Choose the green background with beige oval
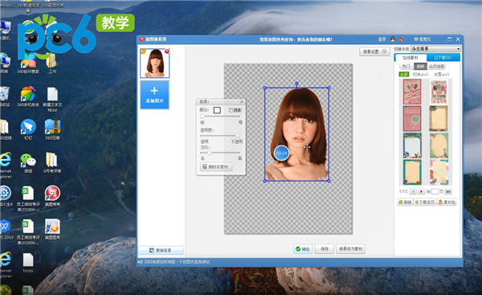This screenshot has height=295, width=482. coord(439,145)
